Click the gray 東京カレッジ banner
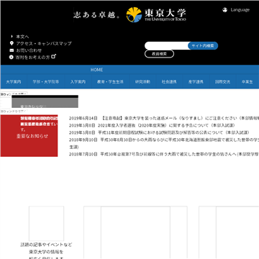The width and height of the screenshot is (259, 259). tap(45, 101)
